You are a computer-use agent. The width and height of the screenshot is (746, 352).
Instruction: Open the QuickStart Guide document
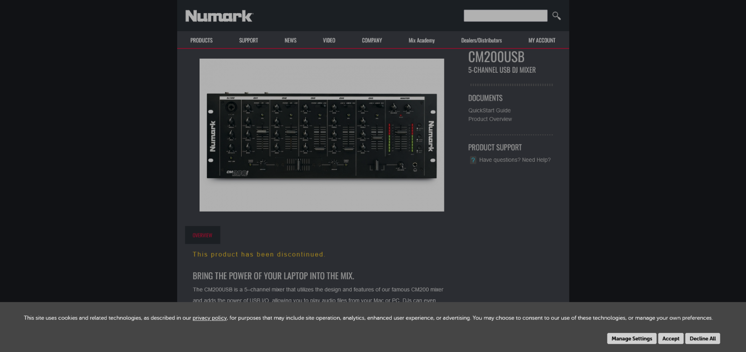(x=490, y=110)
